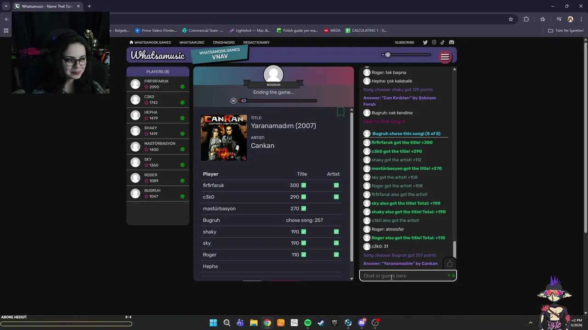The width and height of the screenshot is (588, 330).
Task: Click song title Yaranamadım (2007)
Action: click(283, 126)
